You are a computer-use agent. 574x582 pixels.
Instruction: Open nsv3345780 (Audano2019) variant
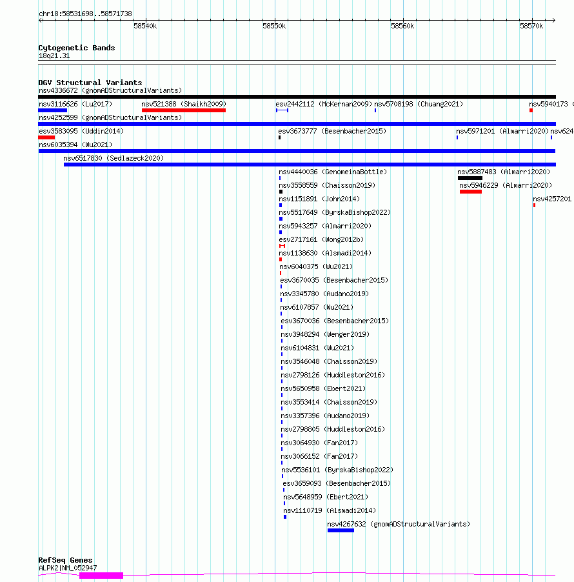coord(324,294)
